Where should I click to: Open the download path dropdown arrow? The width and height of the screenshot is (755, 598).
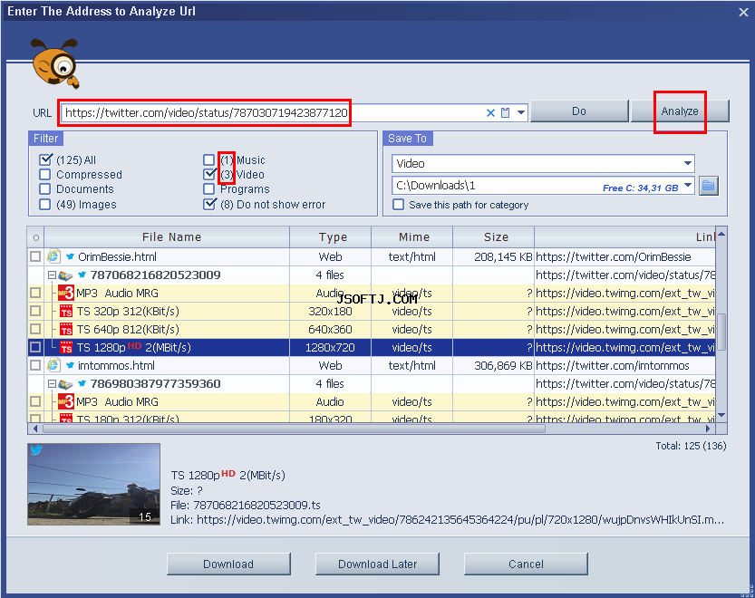688,186
